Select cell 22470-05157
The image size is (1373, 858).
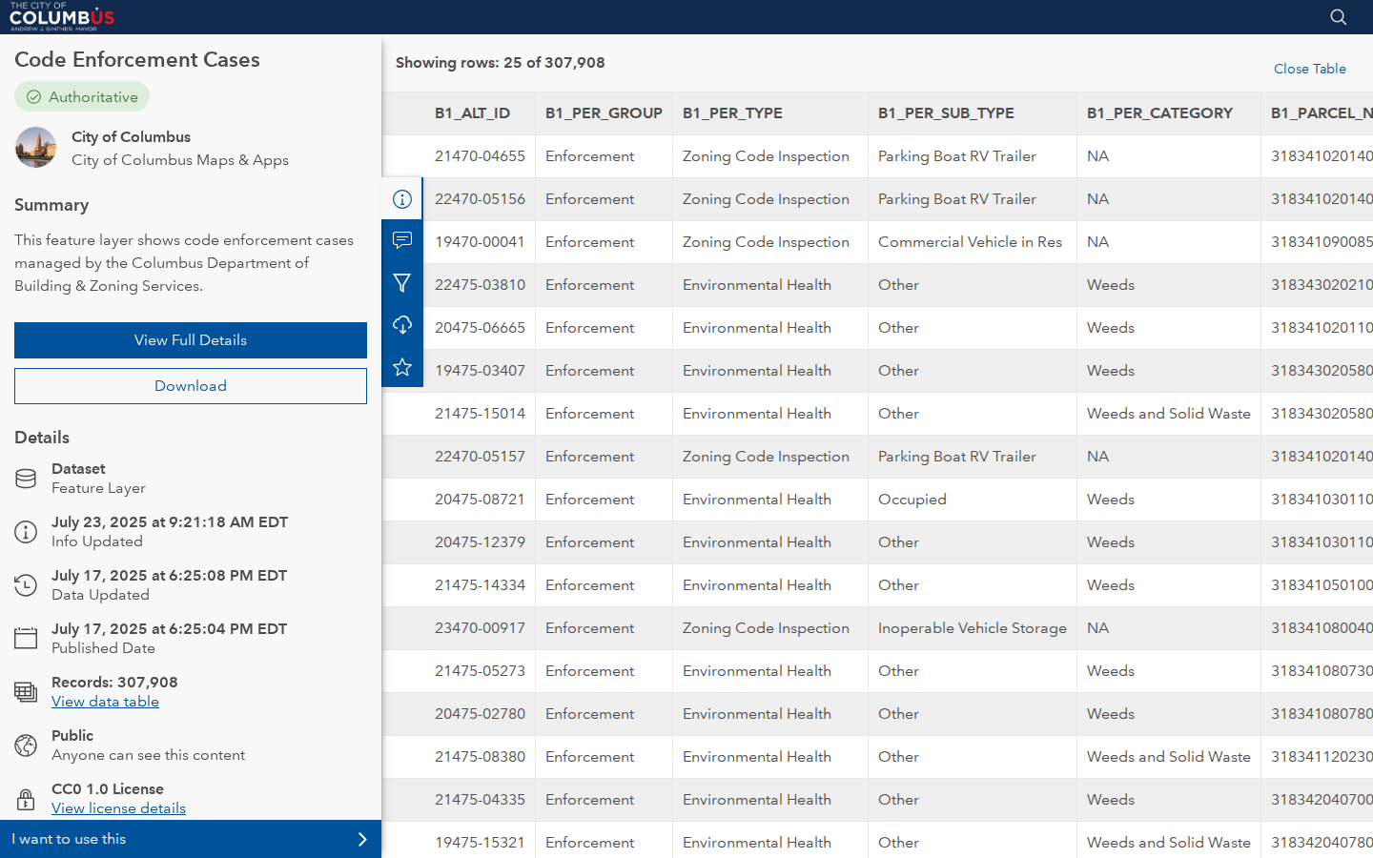[480, 457]
